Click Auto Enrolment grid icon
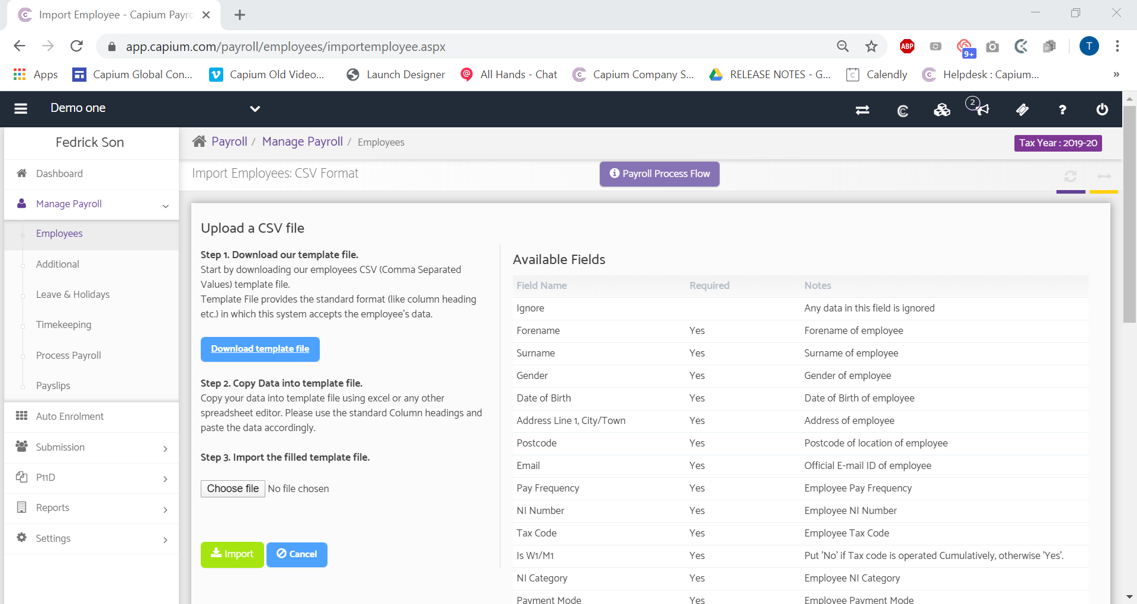1137x604 pixels. tap(22, 416)
